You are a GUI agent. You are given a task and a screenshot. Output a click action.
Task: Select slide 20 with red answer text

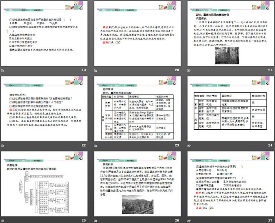(x=137, y=33)
